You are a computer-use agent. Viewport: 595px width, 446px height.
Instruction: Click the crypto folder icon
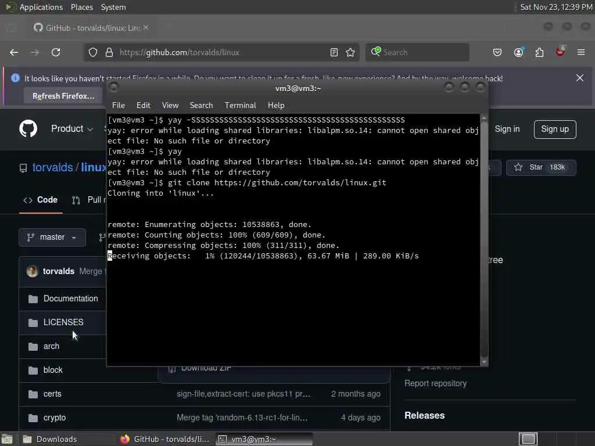(33, 418)
